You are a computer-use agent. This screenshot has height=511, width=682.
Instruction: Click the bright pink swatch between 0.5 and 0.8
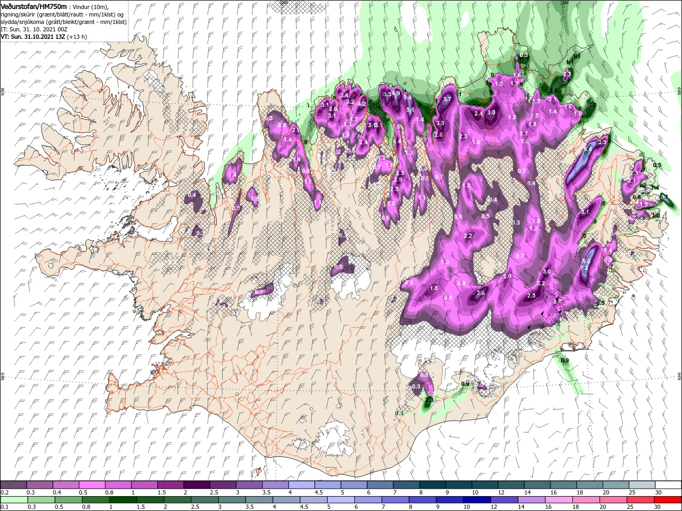pyautogui.click(x=92, y=485)
